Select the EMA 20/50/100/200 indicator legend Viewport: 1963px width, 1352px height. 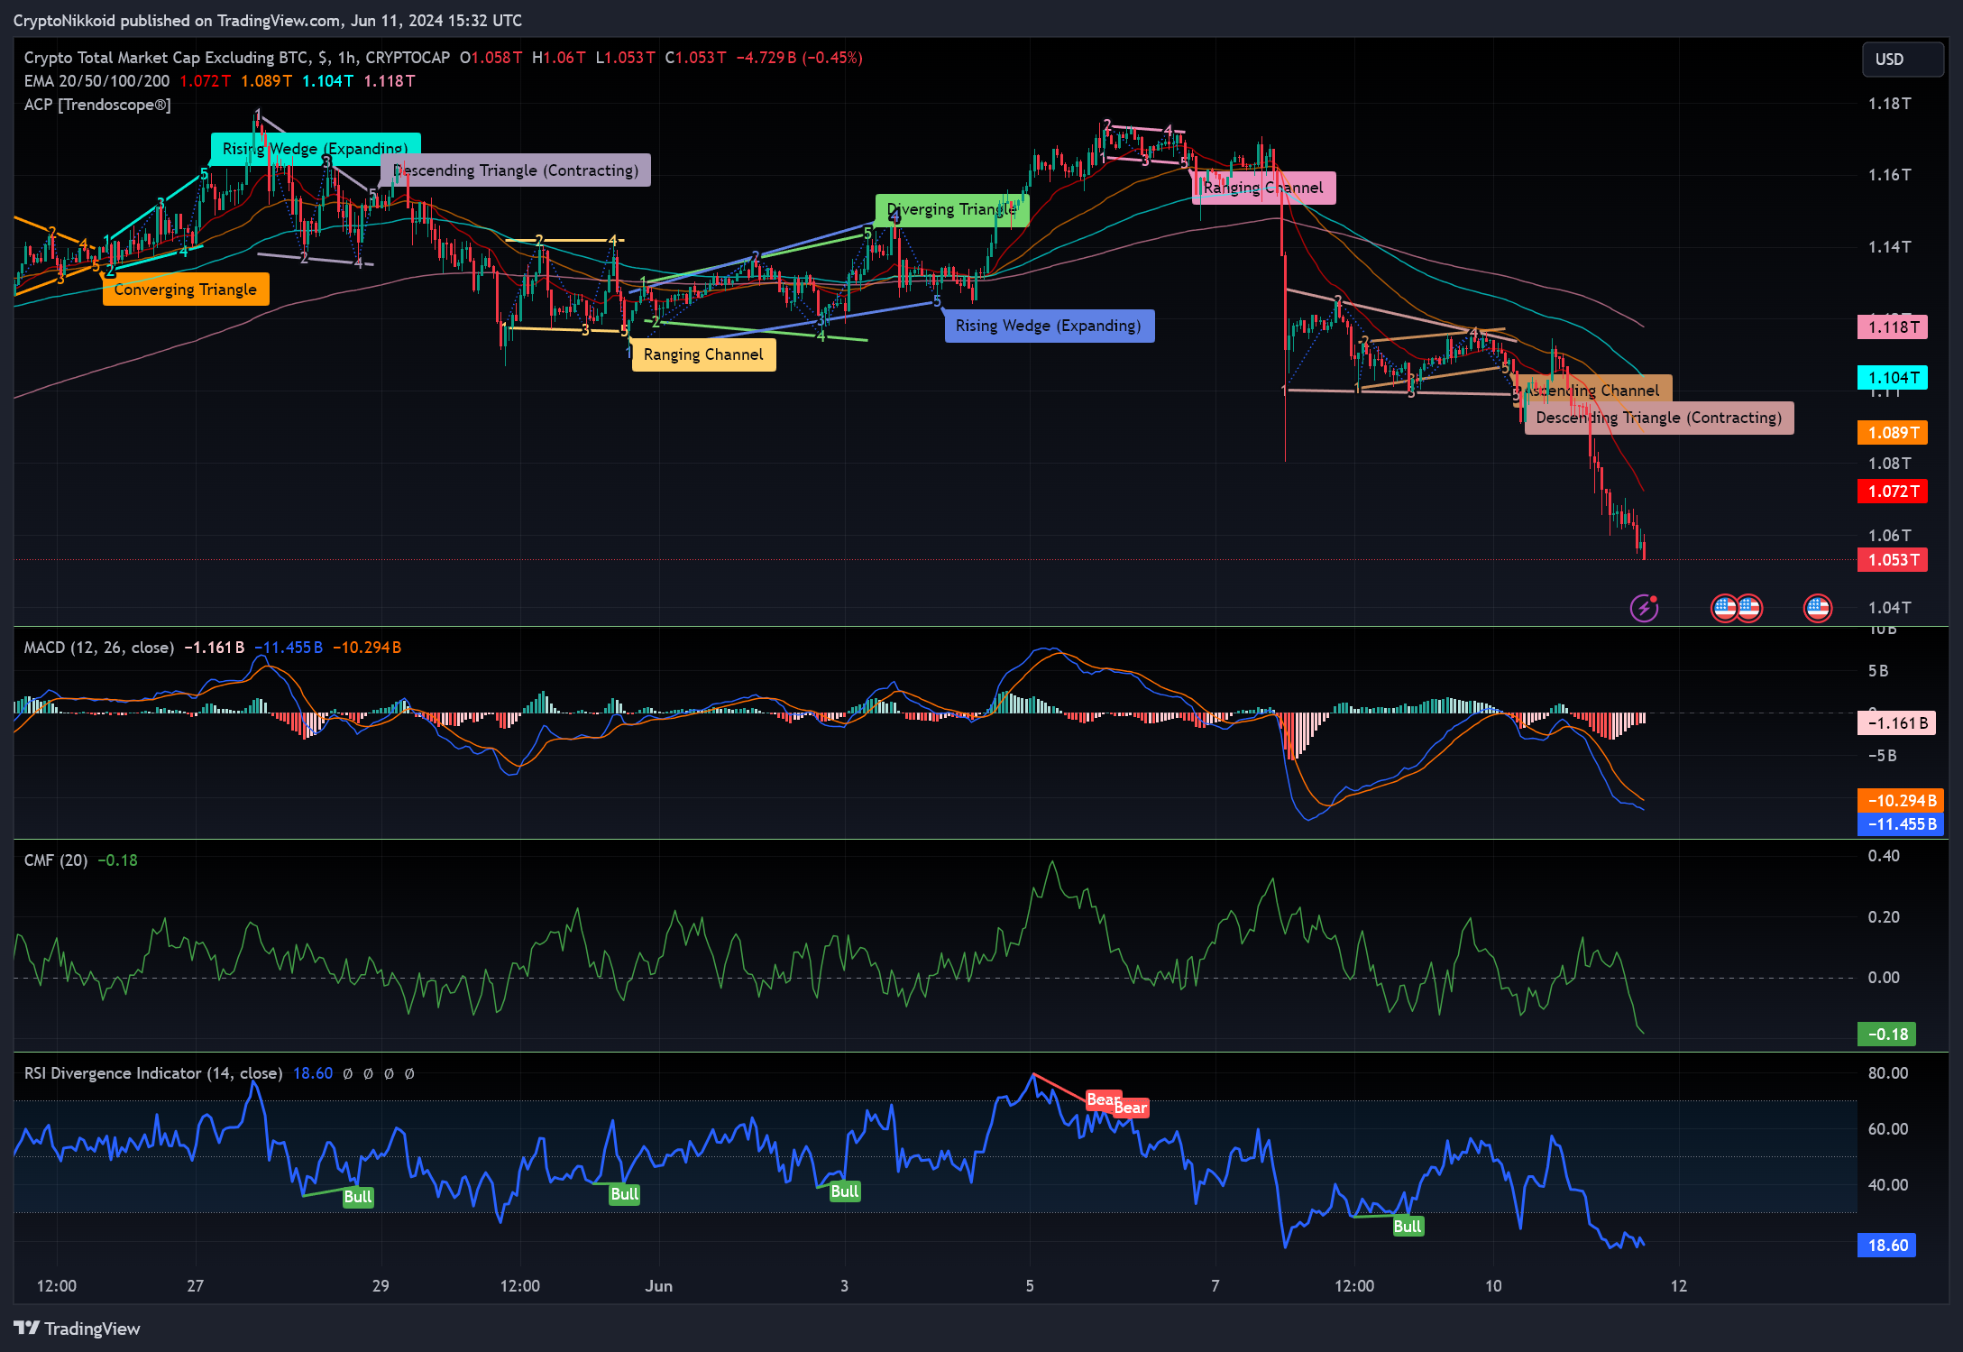[x=96, y=81]
